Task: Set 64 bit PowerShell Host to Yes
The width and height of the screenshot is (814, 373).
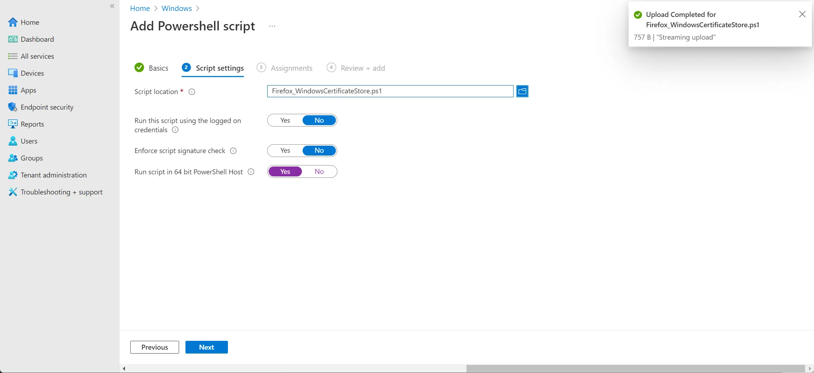Action: pos(285,171)
